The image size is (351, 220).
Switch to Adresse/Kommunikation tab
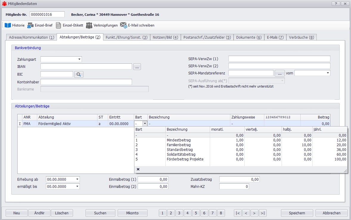click(x=31, y=38)
